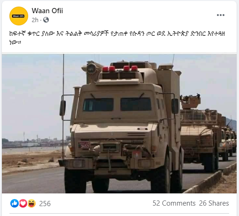Open the Waan Ofii profile picture
Viewport: 239px width, 216px height.
[x=19, y=16]
